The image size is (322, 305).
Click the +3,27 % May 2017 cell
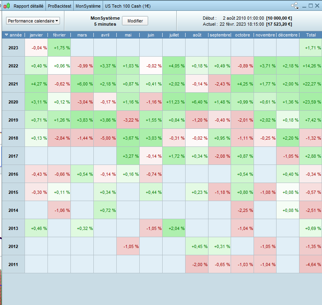[128, 156]
